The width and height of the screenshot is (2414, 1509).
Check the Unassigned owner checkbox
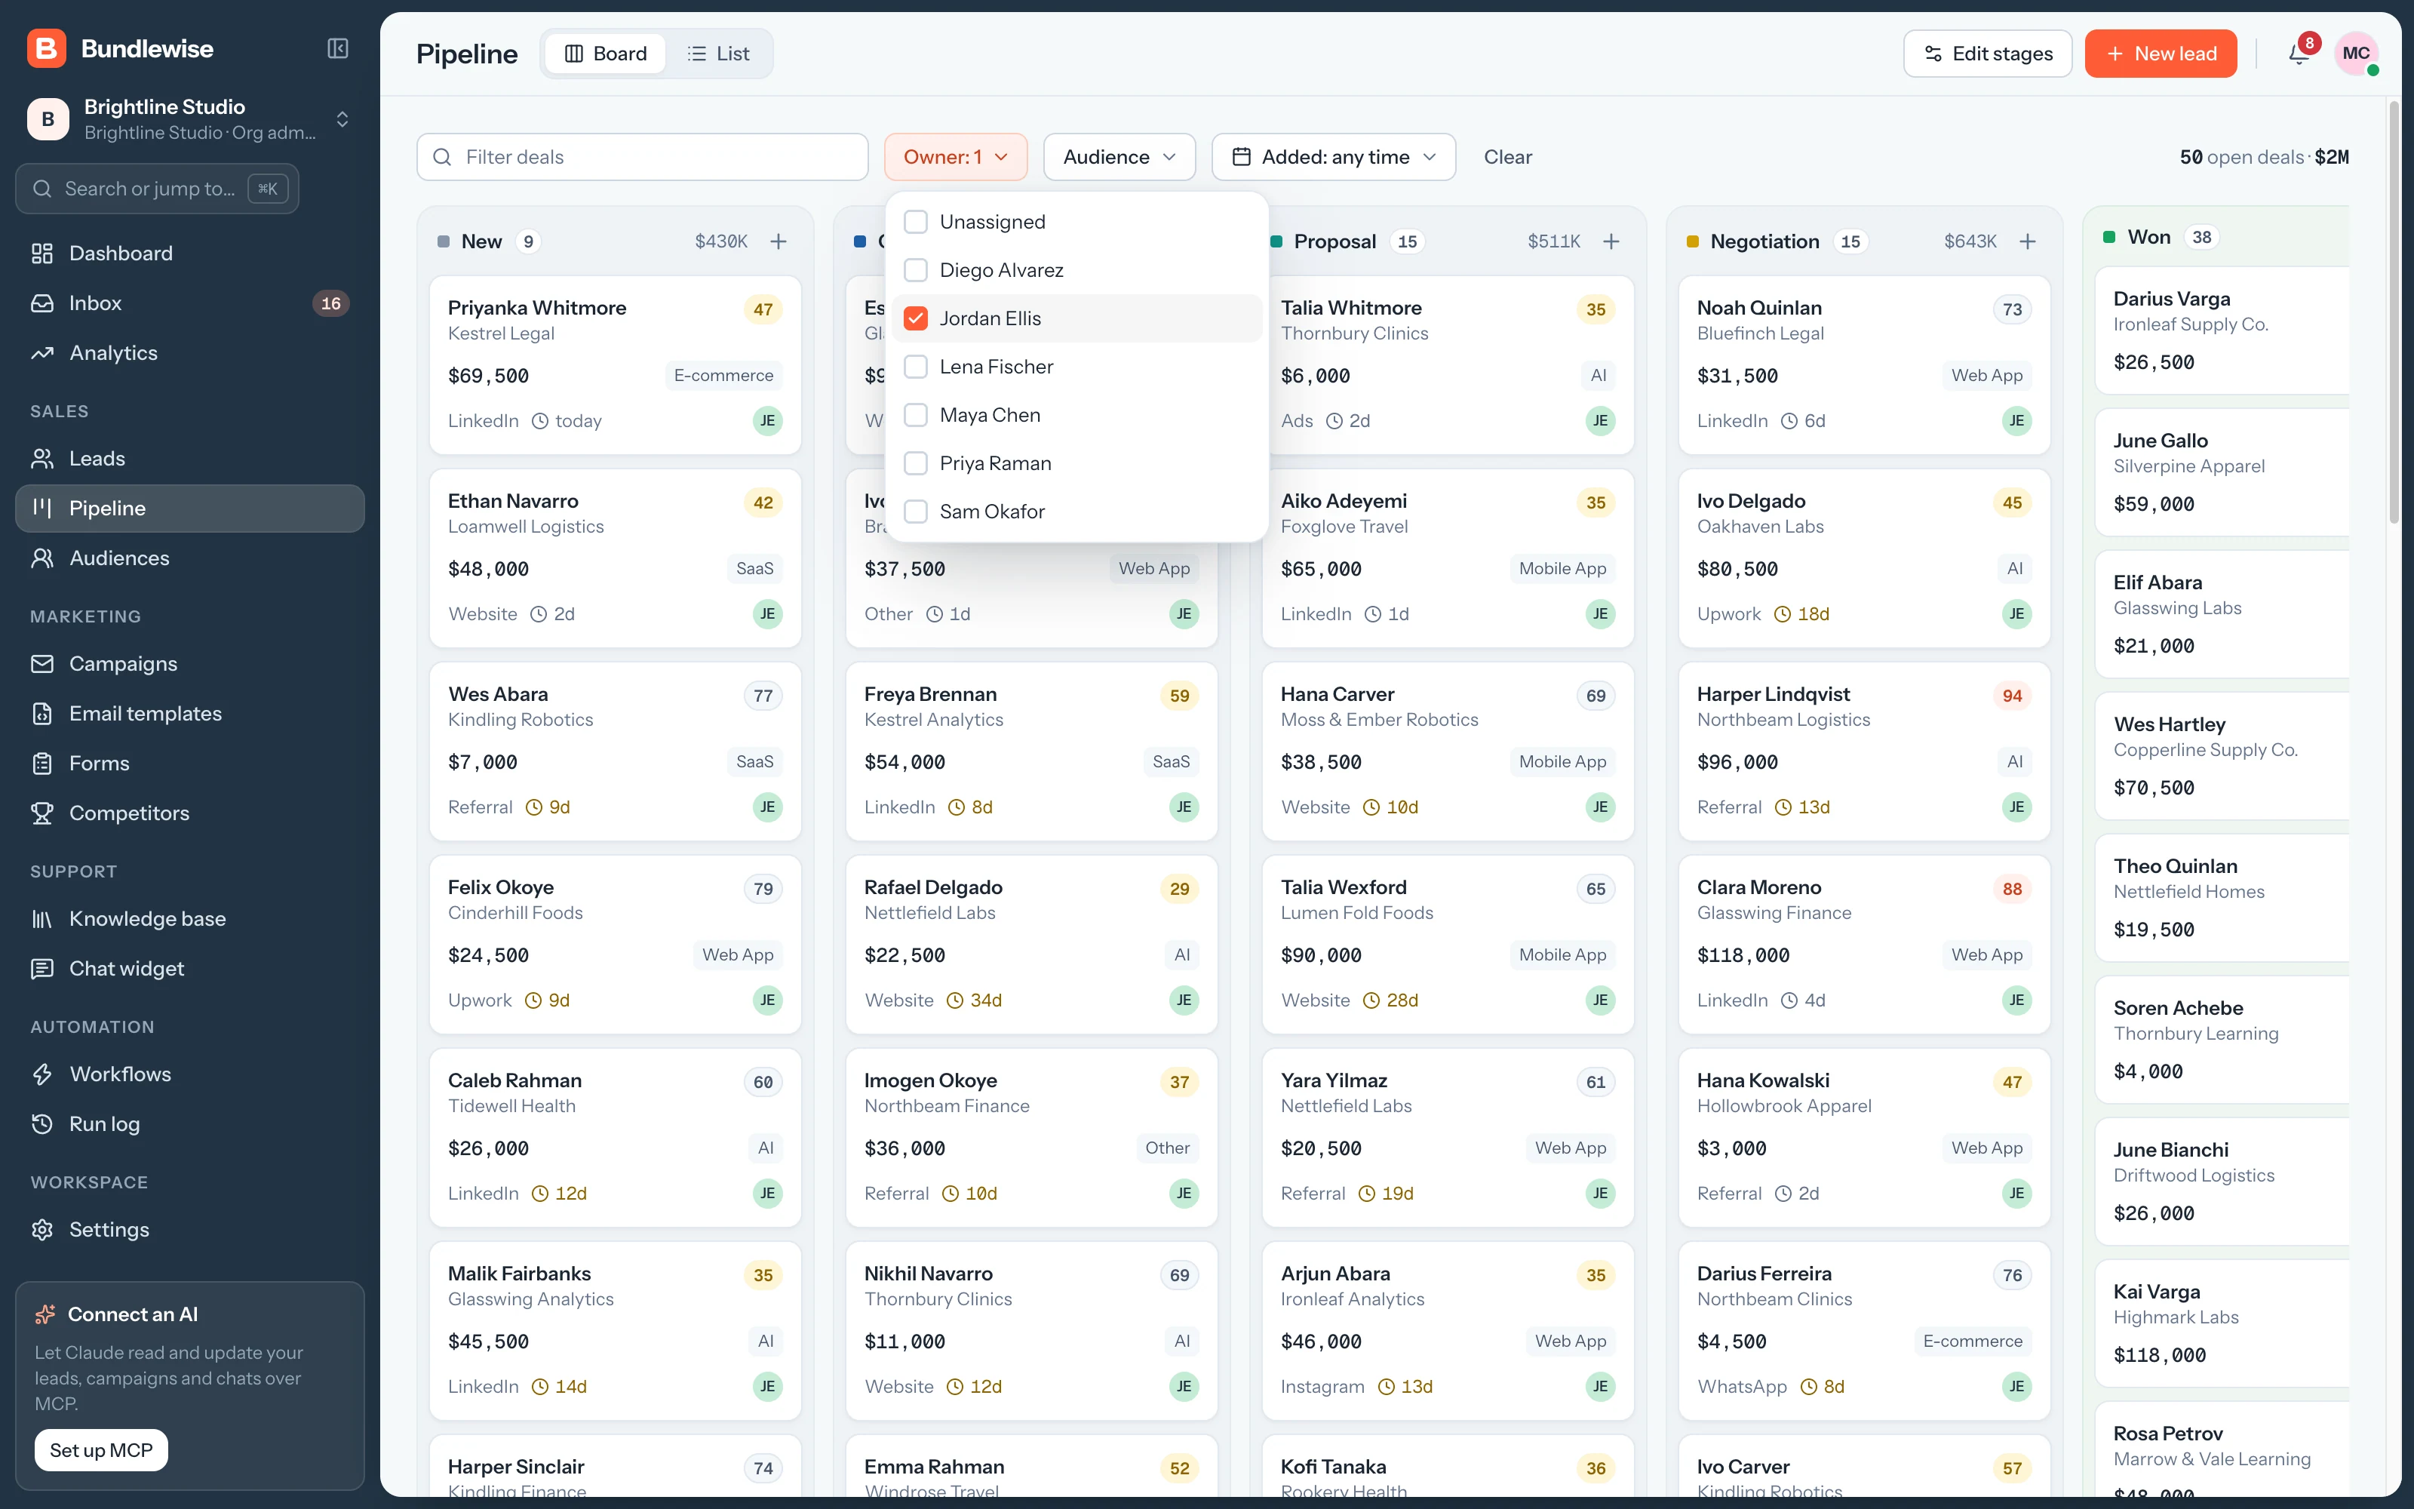pyautogui.click(x=916, y=222)
